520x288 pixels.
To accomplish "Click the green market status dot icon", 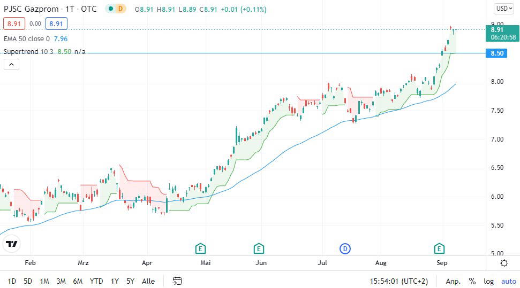I will [x=111, y=9].
